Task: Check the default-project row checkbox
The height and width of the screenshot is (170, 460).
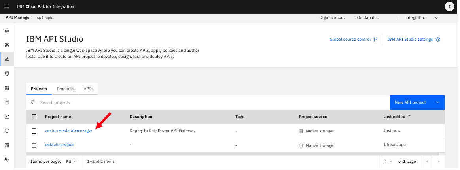Action: [x=34, y=145]
